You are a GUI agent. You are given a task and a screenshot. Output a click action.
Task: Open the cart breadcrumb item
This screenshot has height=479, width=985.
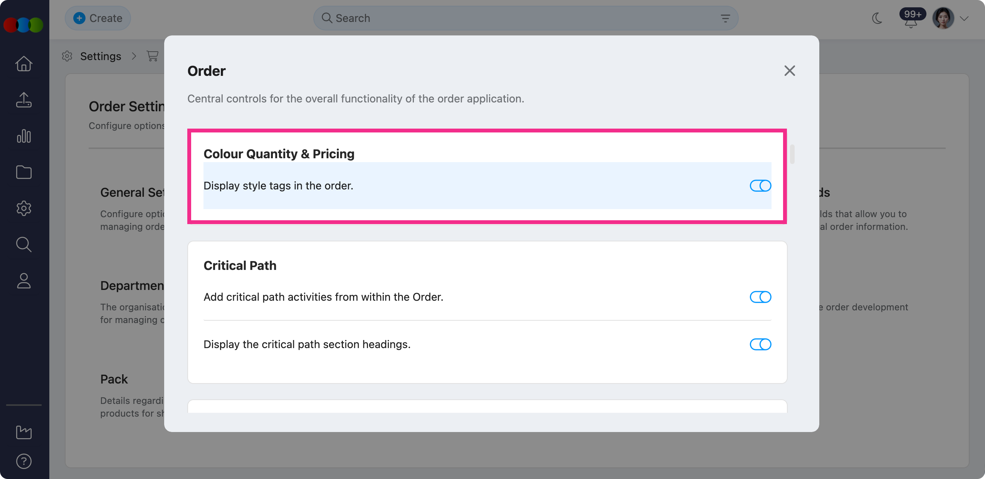click(152, 56)
